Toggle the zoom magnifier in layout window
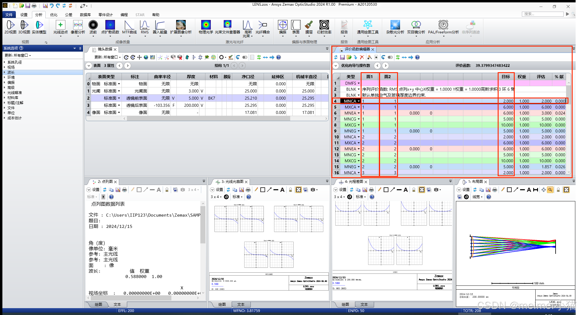 click(x=550, y=190)
